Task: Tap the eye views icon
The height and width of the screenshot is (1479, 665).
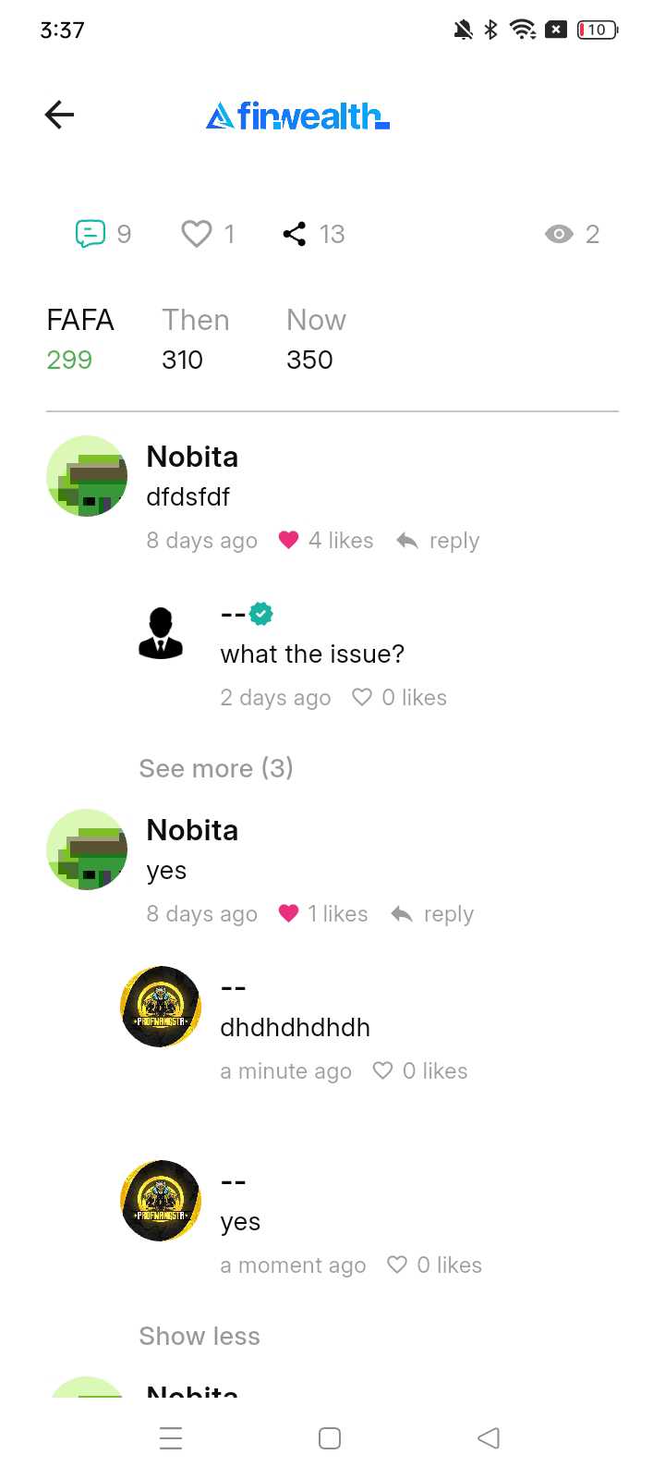Action: pyautogui.click(x=559, y=234)
